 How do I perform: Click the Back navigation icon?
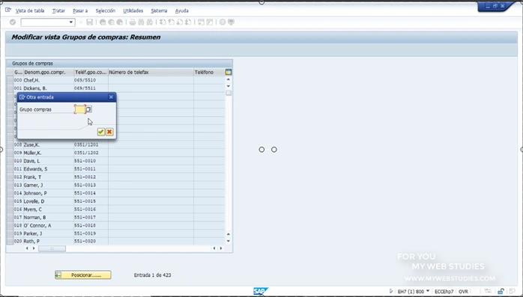click(103, 22)
